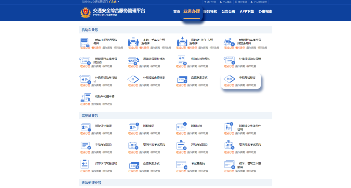
Task: Open the 公告公布 menu item
Action: click(228, 12)
